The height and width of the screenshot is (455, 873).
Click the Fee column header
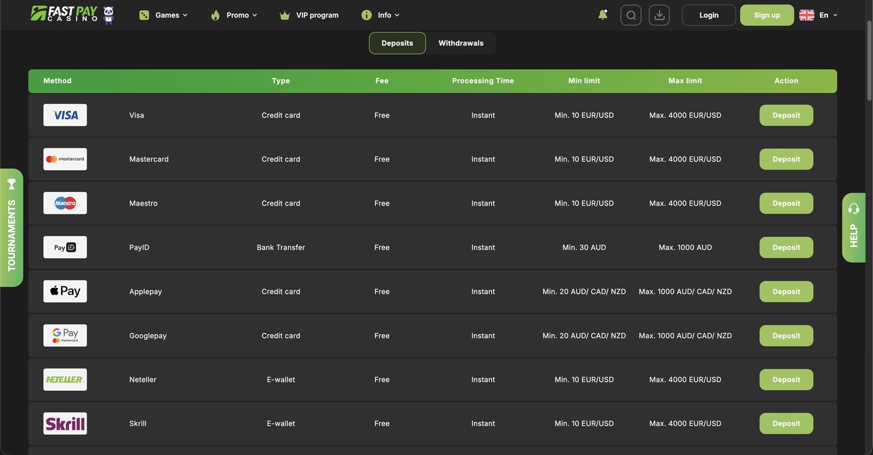coord(382,81)
